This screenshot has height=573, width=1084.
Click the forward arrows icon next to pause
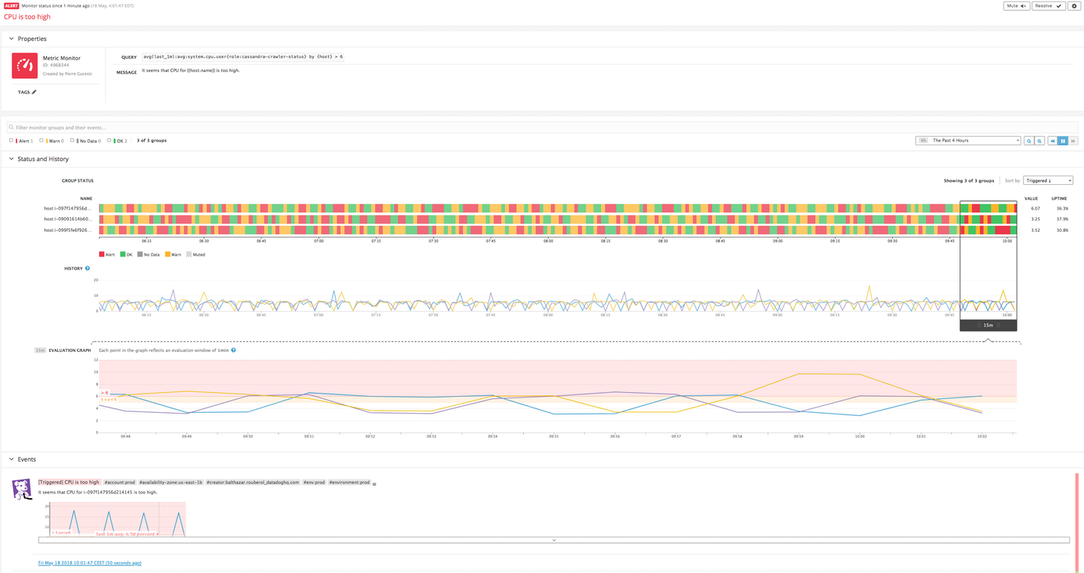coord(1073,141)
